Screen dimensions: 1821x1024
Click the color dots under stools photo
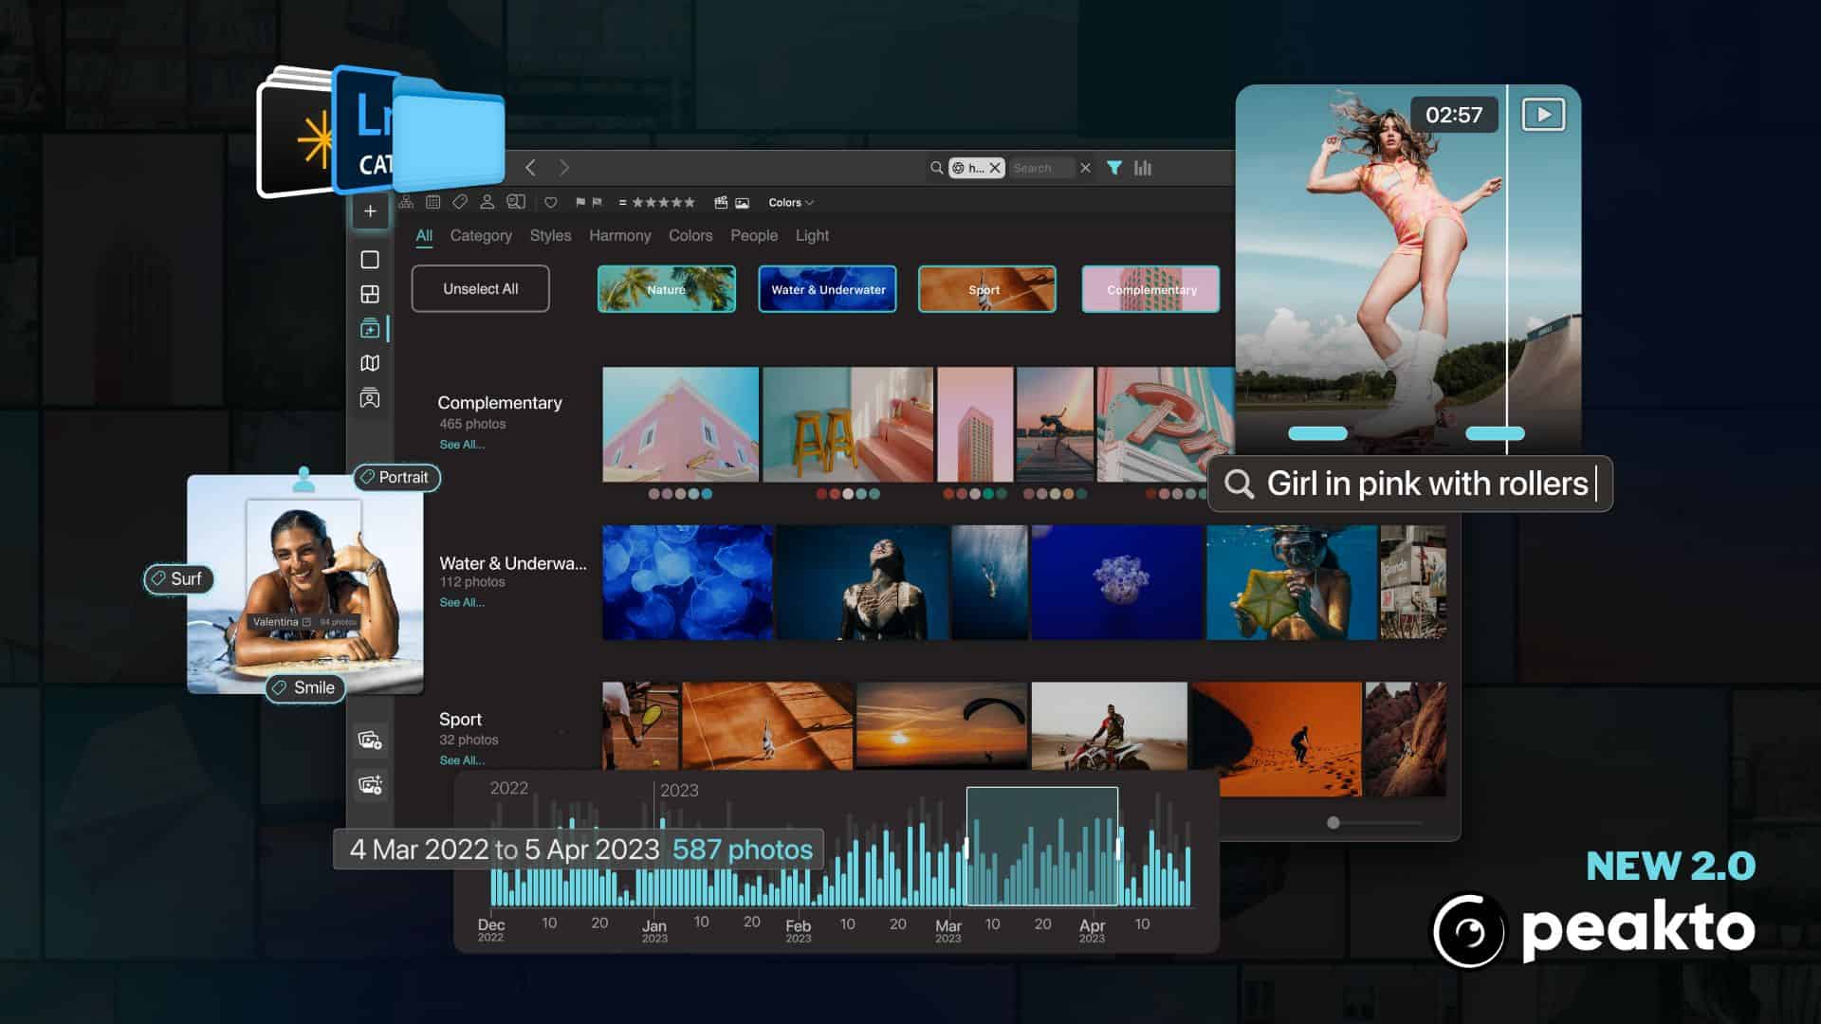pos(848,494)
